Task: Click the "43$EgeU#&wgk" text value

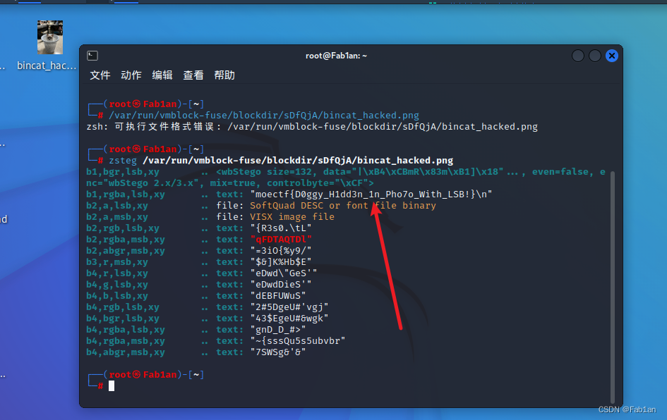Action: (289, 318)
